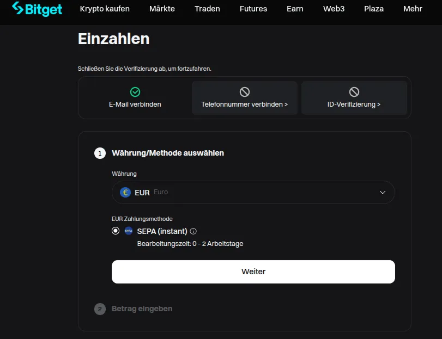Click the E-Mail verbinden verification step

(x=134, y=98)
